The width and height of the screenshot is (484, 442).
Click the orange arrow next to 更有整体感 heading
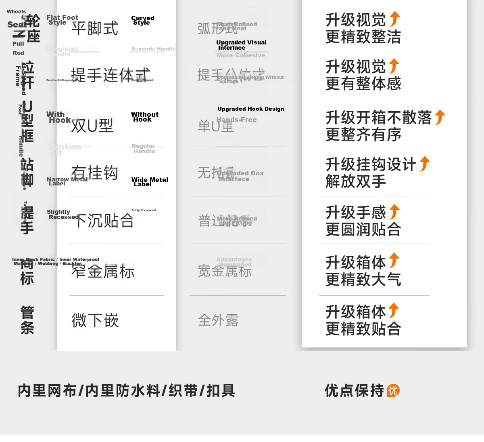[x=394, y=66]
